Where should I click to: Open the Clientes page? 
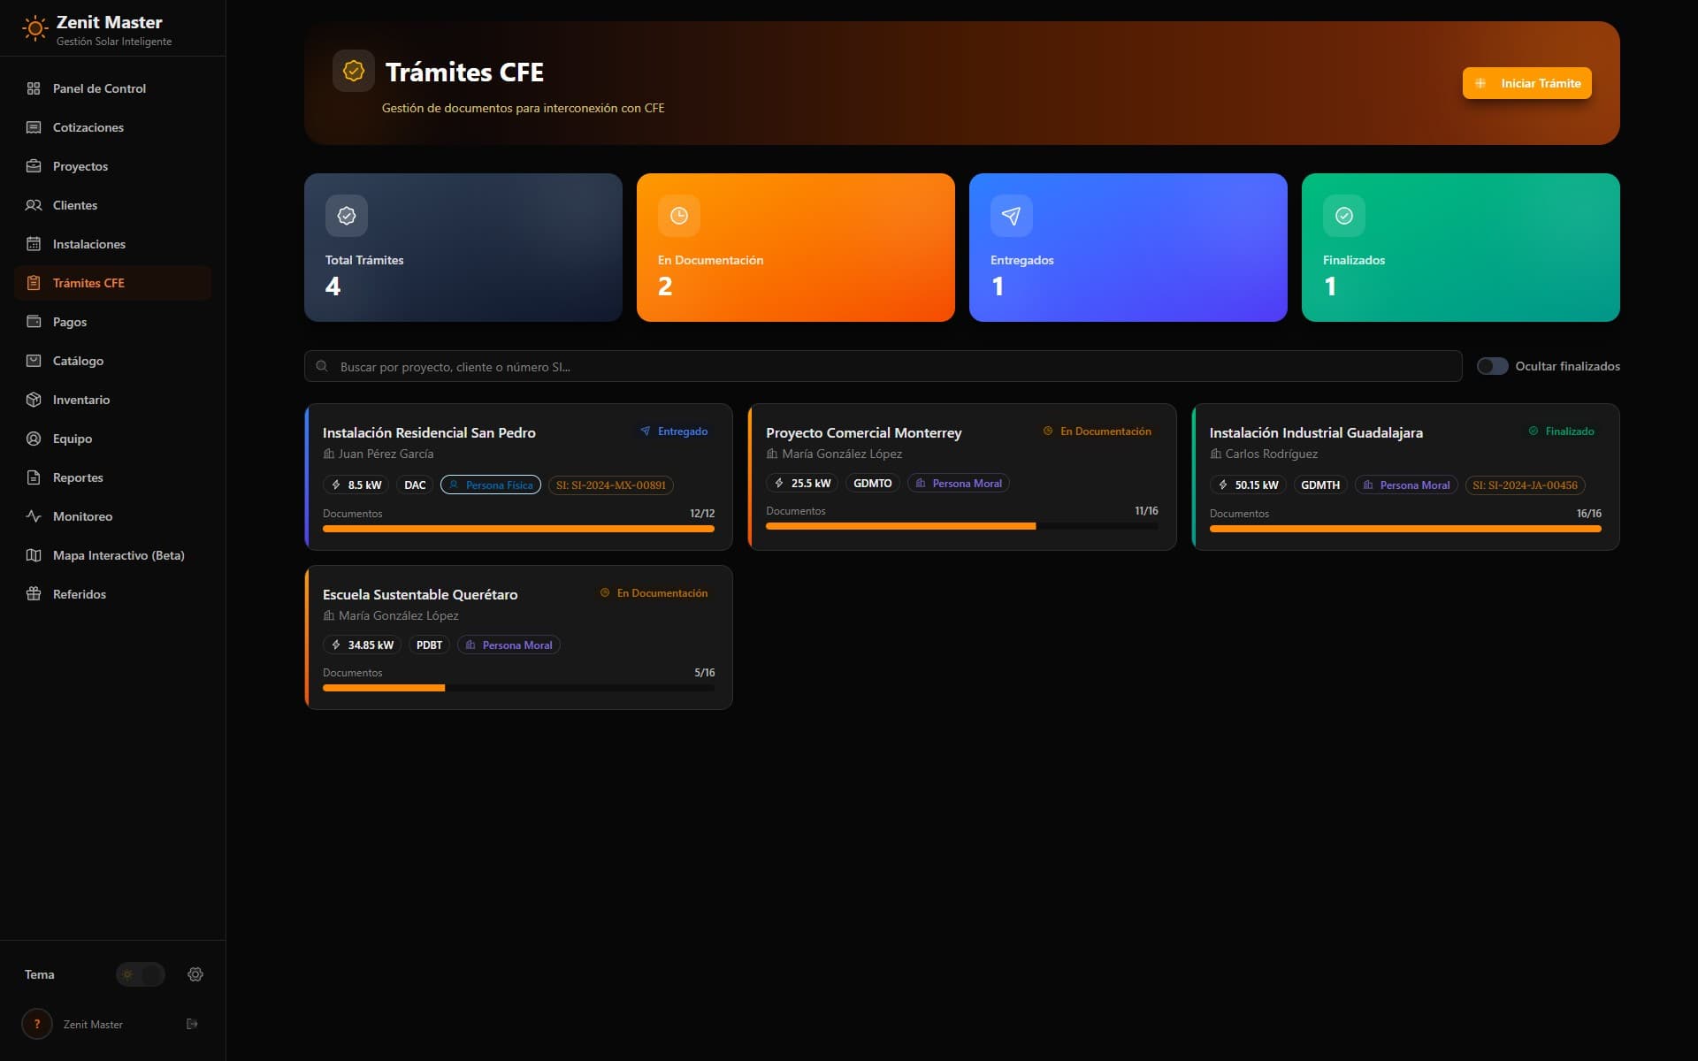[113, 205]
